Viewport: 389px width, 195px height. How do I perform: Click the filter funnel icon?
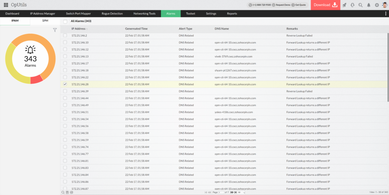[x=55, y=30]
